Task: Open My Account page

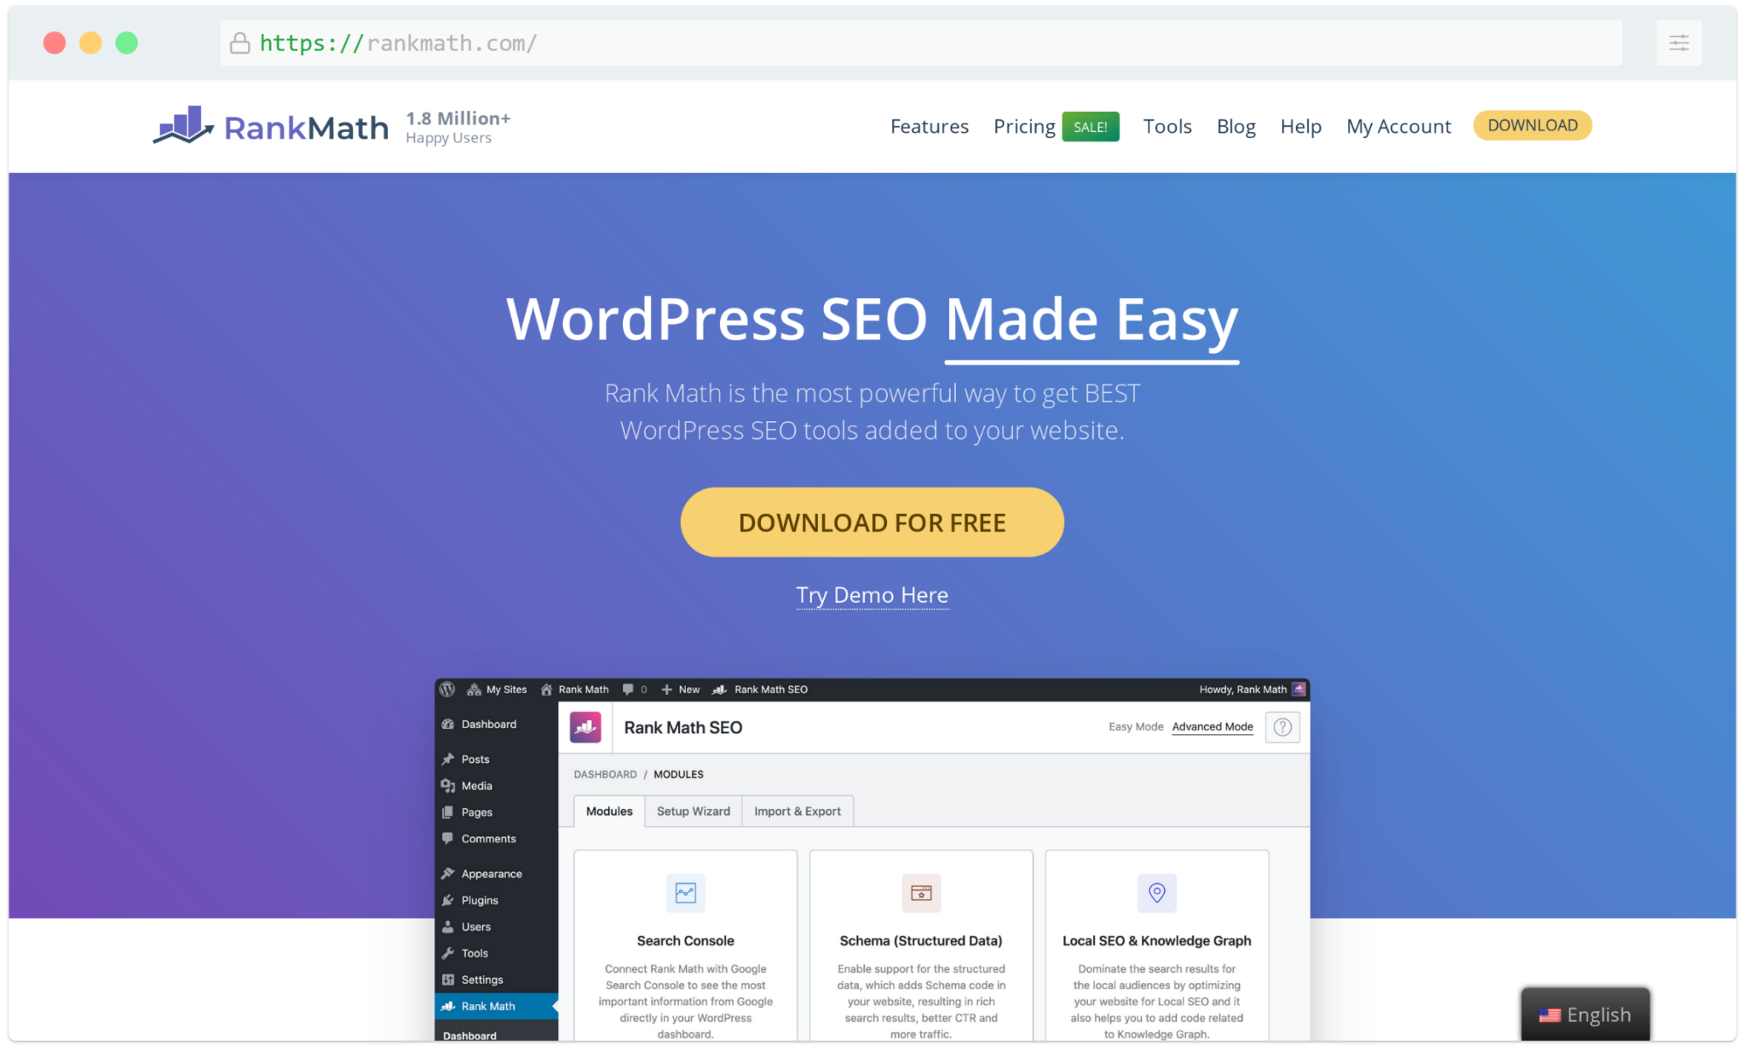Action: tap(1398, 126)
